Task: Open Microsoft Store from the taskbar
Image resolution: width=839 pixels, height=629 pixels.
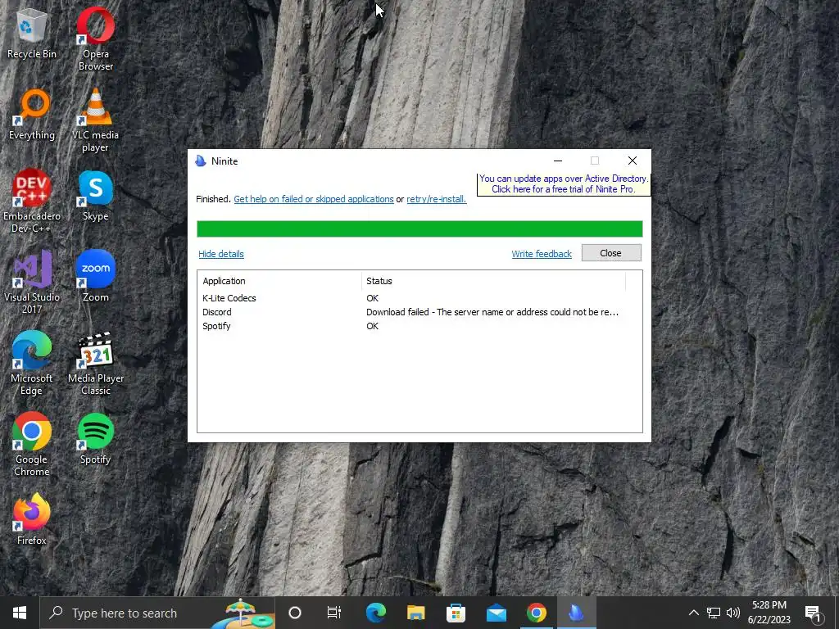Action: tap(456, 613)
